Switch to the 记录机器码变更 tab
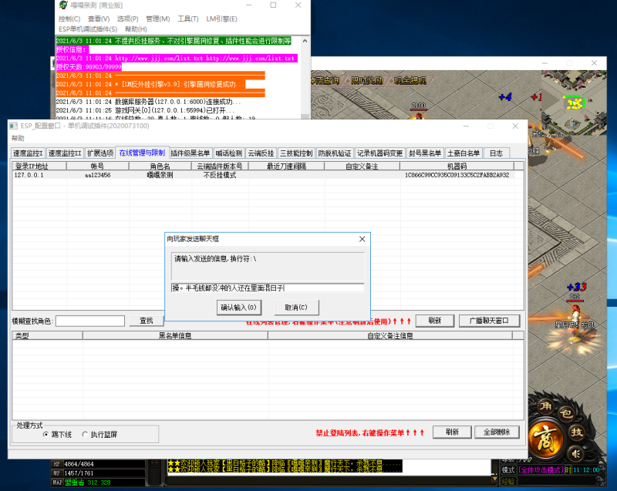This screenshot has height=491, width=617. tap(379, 153)
